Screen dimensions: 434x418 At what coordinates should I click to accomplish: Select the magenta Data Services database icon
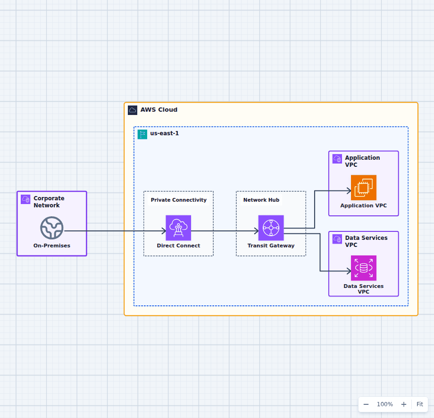363,268
